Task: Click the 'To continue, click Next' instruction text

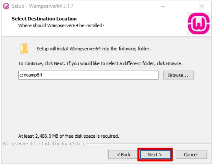Action: 100,63
